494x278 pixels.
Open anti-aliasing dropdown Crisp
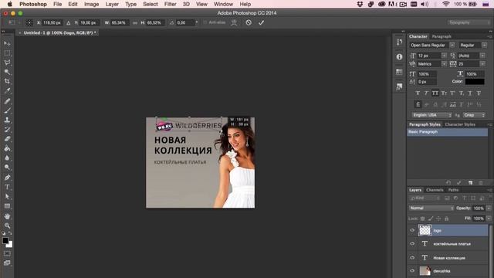[474, 115]
